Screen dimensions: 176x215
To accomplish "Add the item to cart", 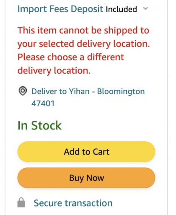I will [x=86, y=152].
